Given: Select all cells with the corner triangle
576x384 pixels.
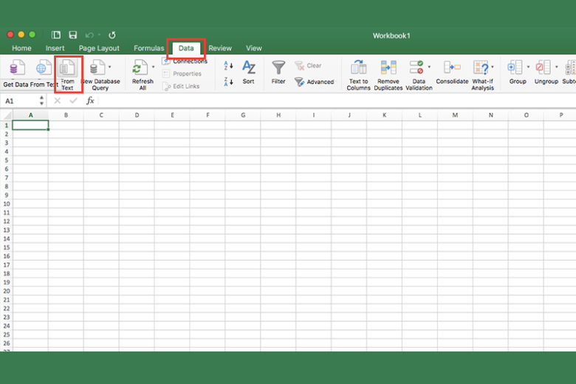Looking at the screenshot, I should click(6, 115).
